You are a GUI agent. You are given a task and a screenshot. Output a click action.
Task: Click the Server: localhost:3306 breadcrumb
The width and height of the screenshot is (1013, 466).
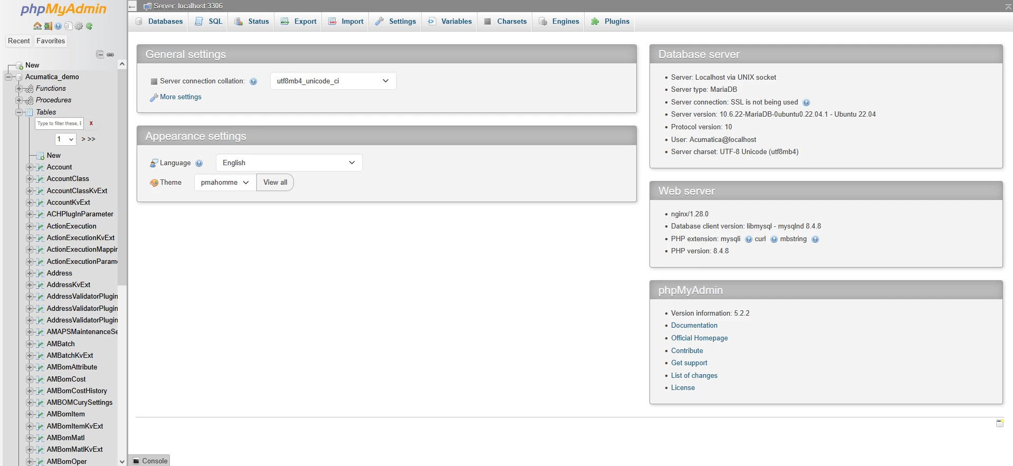pyautogui.click(x=188, y=6)
